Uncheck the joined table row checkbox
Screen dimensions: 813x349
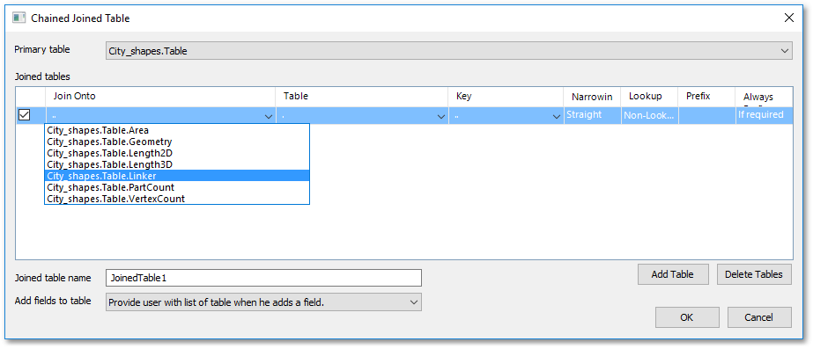pyautogui.click(x=24, y=115)
